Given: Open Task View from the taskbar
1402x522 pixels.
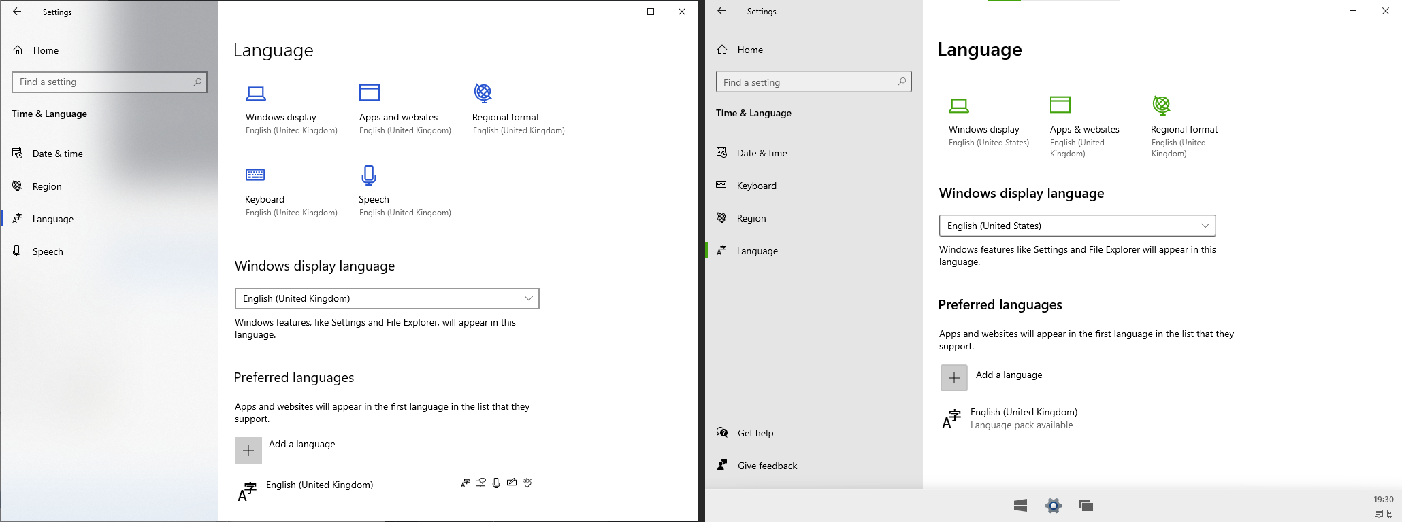Looking at the screenshot, I should coord(1086,505).
